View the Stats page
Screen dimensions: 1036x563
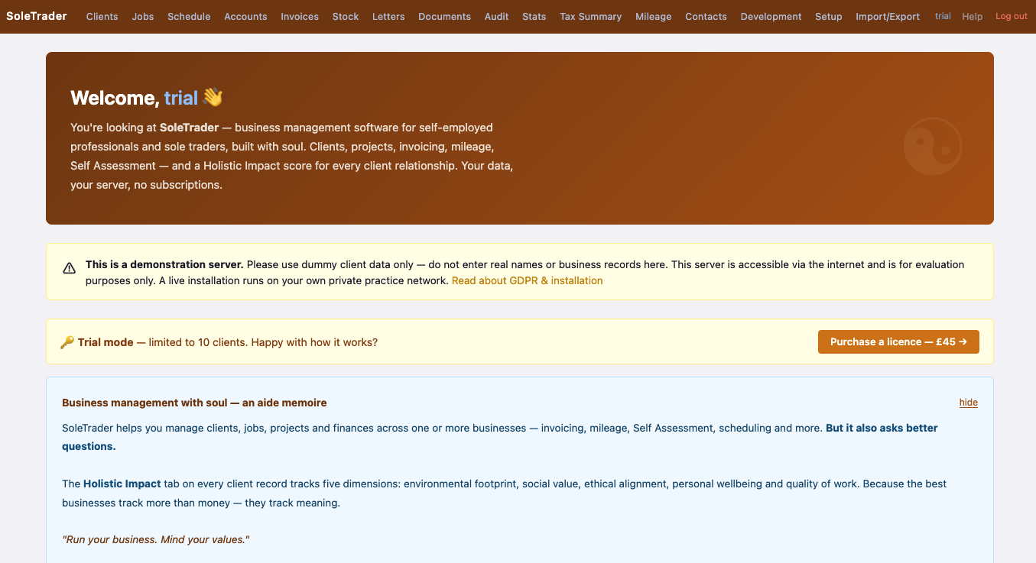[x=534, y=16]
